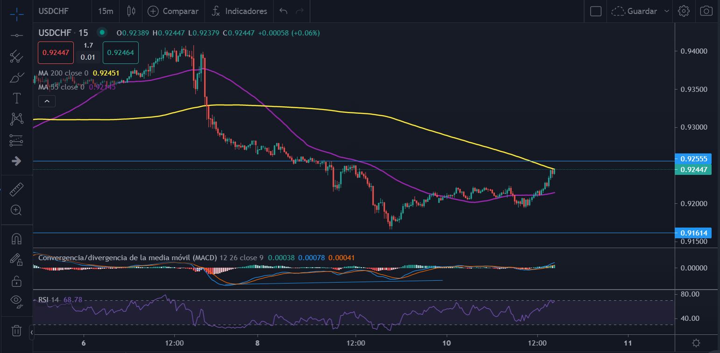720x353 pixels.
Task: Click the USDCHF · 15 chart title
Action: coord(63,33)
